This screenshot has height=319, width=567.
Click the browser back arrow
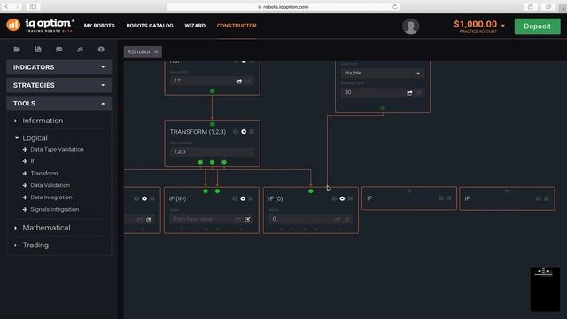6,6
